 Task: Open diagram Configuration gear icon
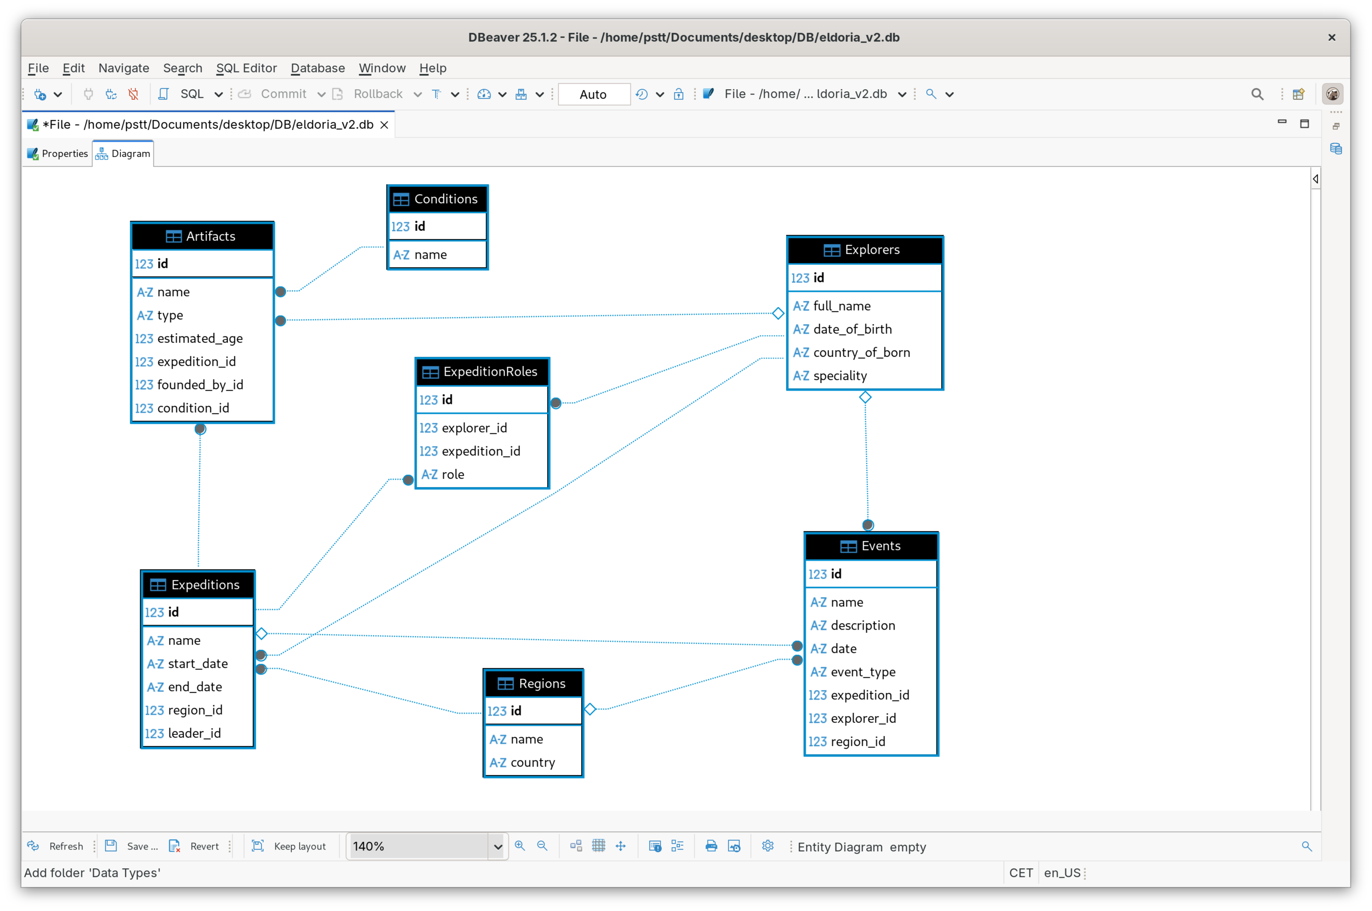[768, 846]
